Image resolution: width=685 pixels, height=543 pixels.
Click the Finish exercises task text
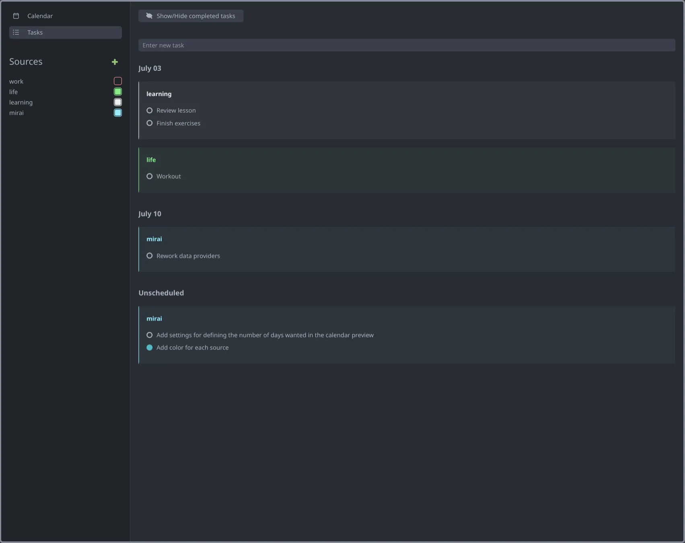[178, 123]
